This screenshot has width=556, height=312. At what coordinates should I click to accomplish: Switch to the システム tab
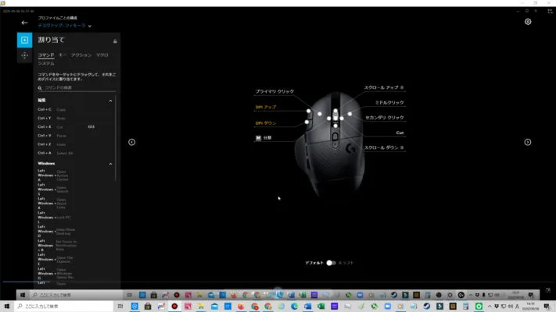46,63
